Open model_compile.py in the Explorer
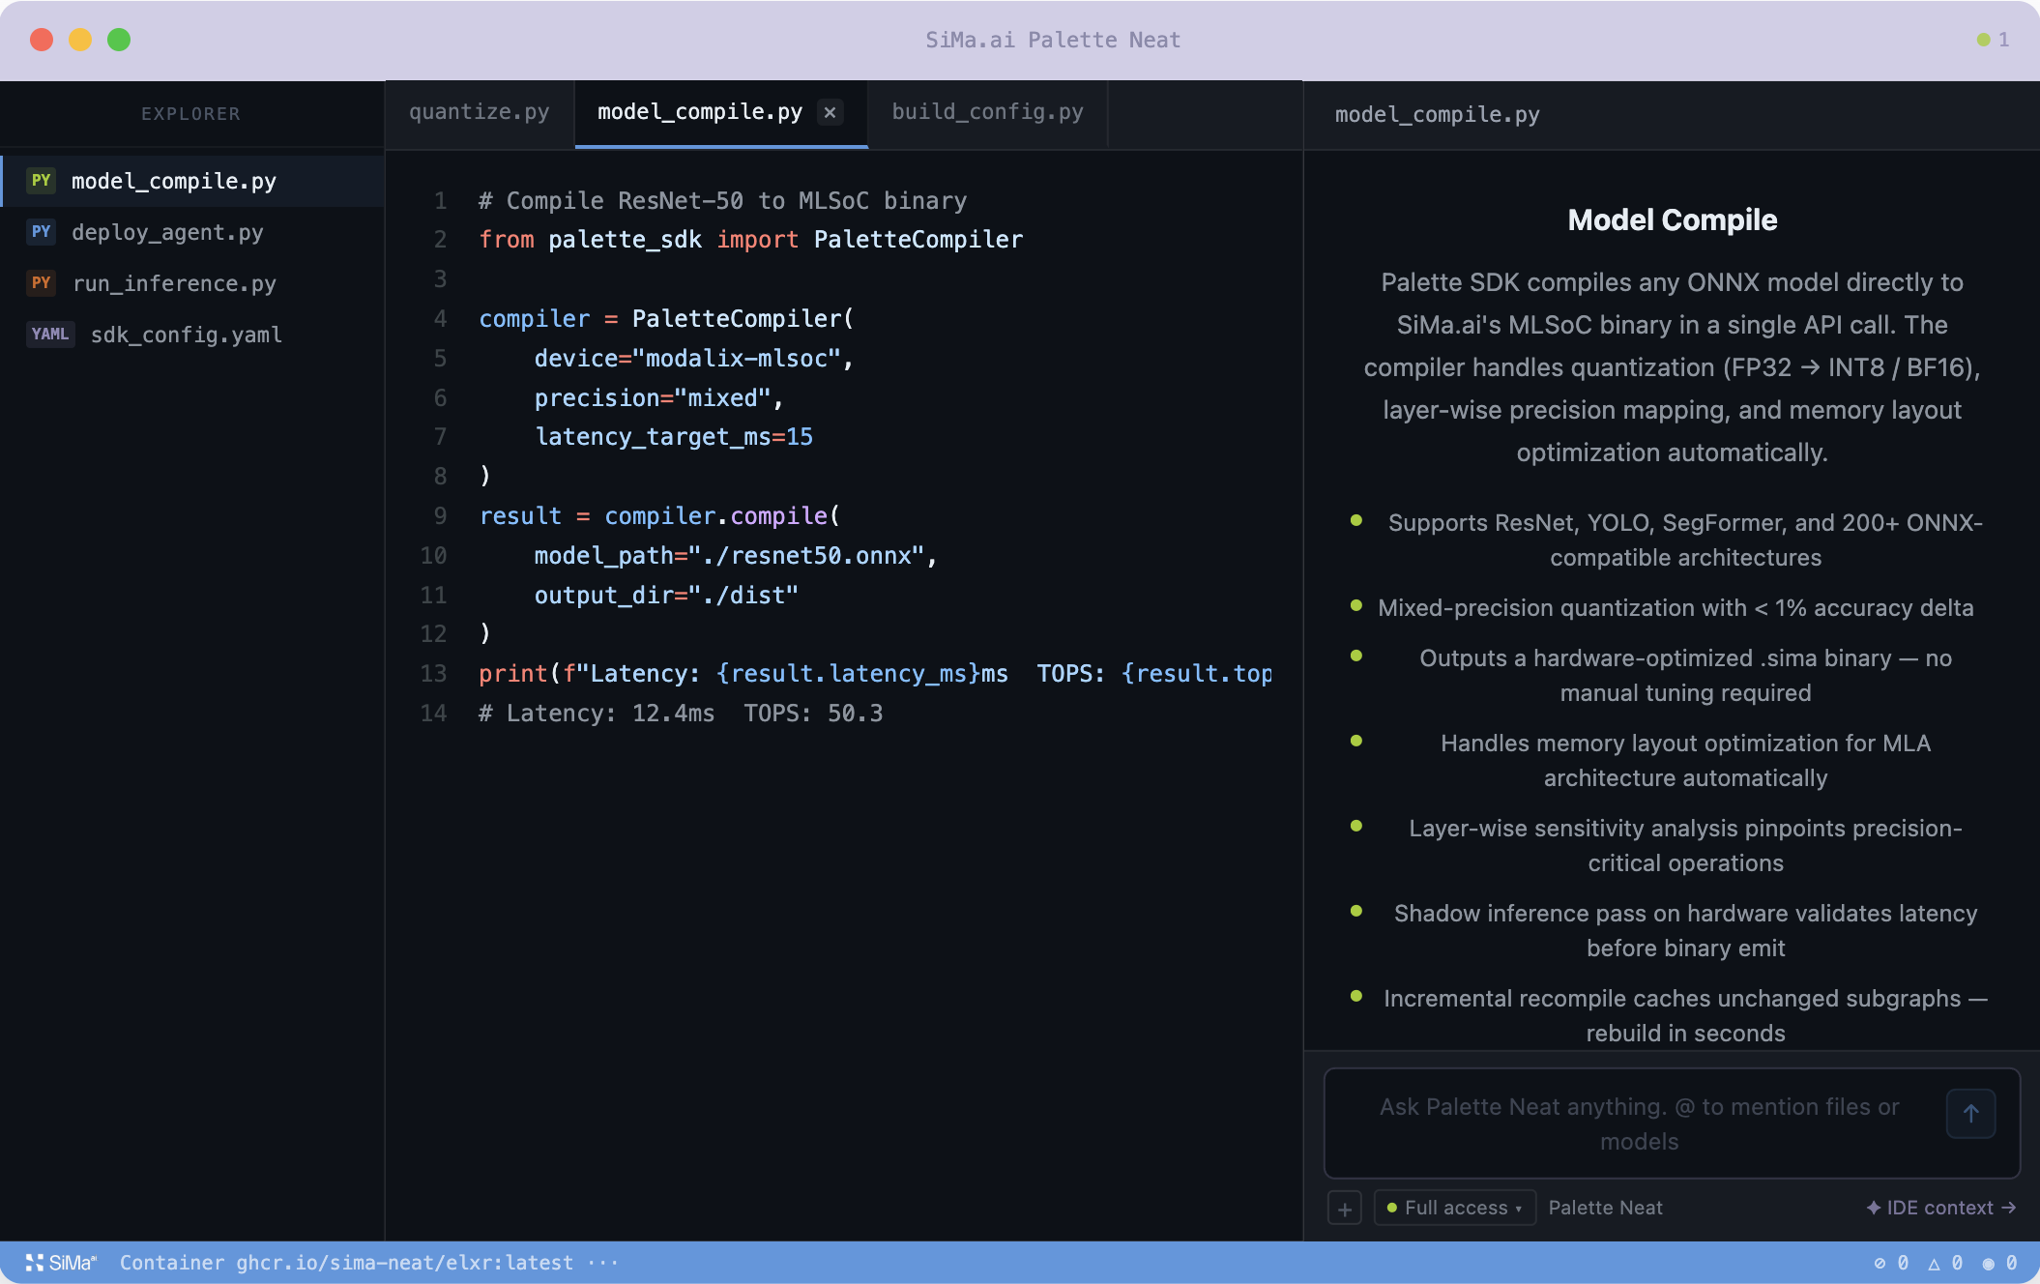The width and height of the screenshot is (2040, 1284). pyautogui.click(x=192, y=181)
